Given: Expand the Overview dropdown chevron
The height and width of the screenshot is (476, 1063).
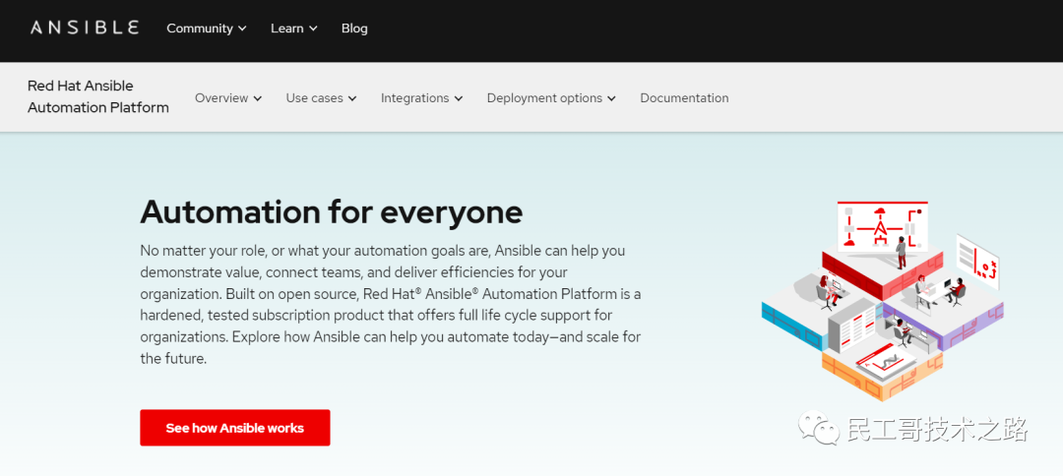Looking at the screenshot, I should click(x=258, y=98).
